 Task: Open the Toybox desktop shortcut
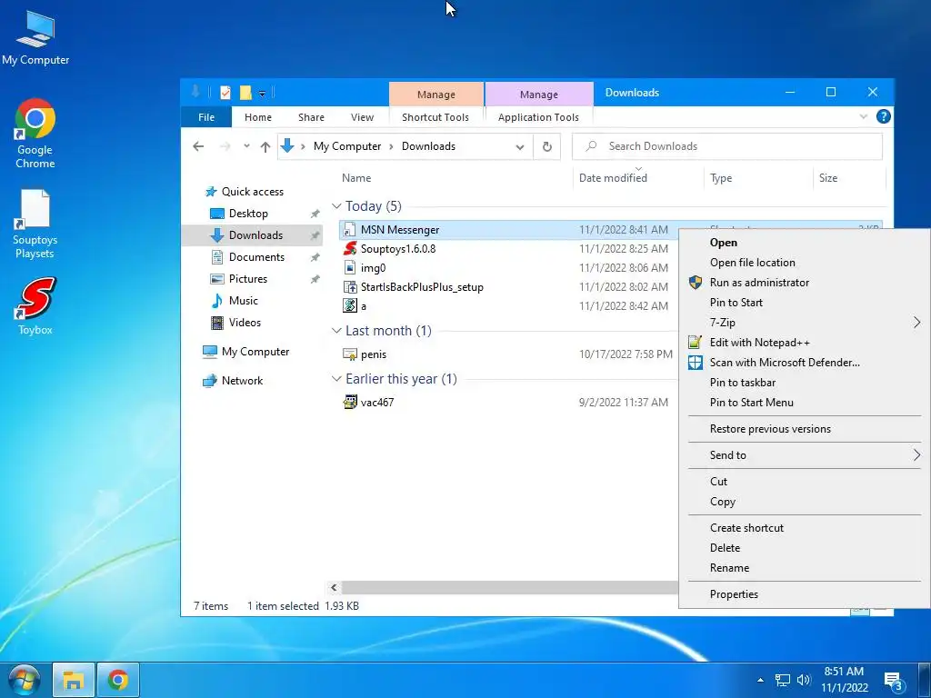coord(35,305)
